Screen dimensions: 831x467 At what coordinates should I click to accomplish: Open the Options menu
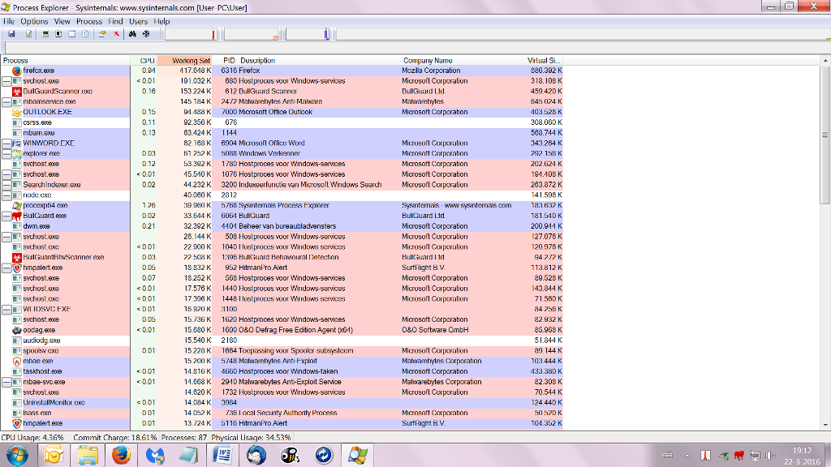[34, 21]
